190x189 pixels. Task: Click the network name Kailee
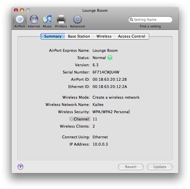click(98, 104)
